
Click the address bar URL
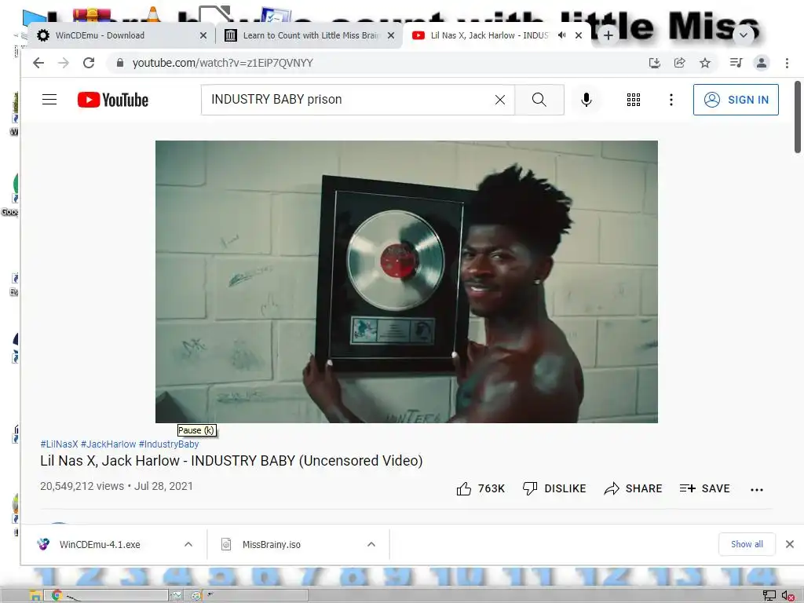tap(222, 63)
